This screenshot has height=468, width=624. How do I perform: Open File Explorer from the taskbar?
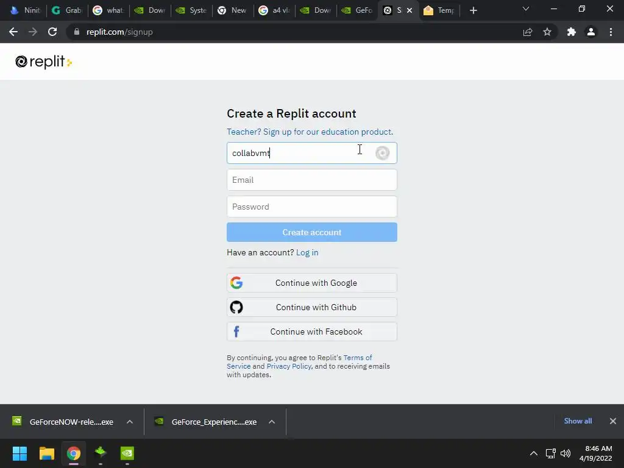(x=46, y=453)
